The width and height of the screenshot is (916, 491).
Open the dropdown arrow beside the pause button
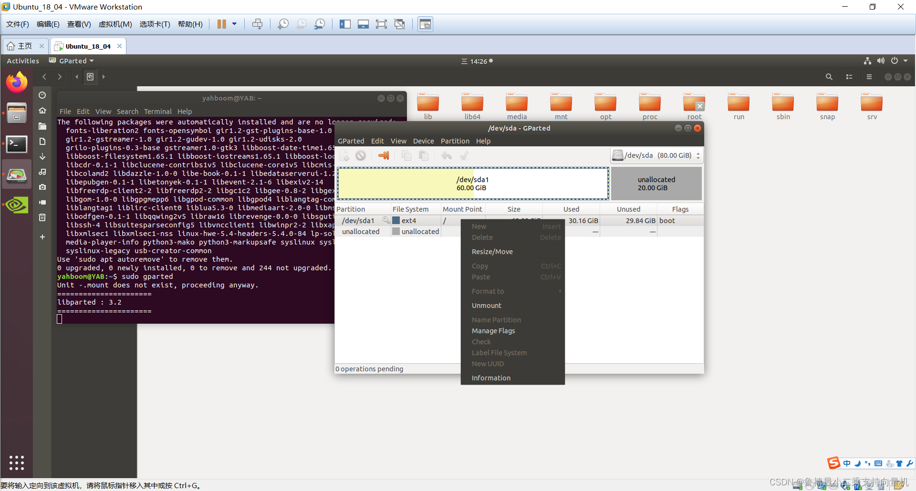click(x=234, y=24)
